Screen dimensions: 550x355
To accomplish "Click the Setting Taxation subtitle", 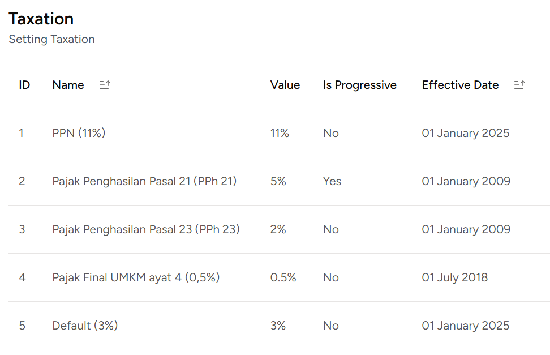I will (51, 39).
